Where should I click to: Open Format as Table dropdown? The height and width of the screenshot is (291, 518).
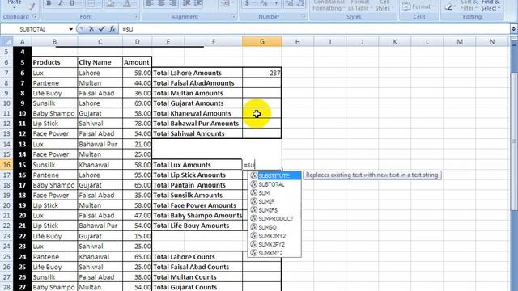359,6
